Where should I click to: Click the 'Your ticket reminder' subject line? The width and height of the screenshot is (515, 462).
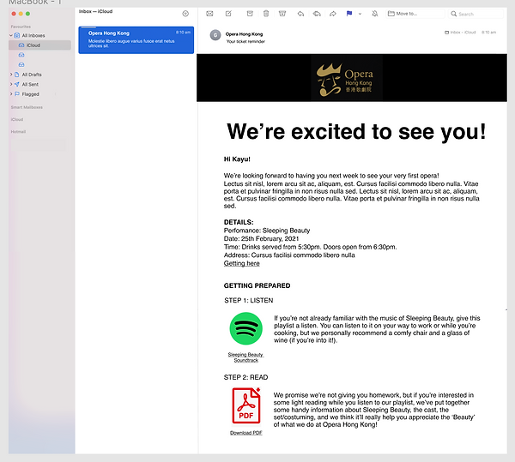coord(245,42)
